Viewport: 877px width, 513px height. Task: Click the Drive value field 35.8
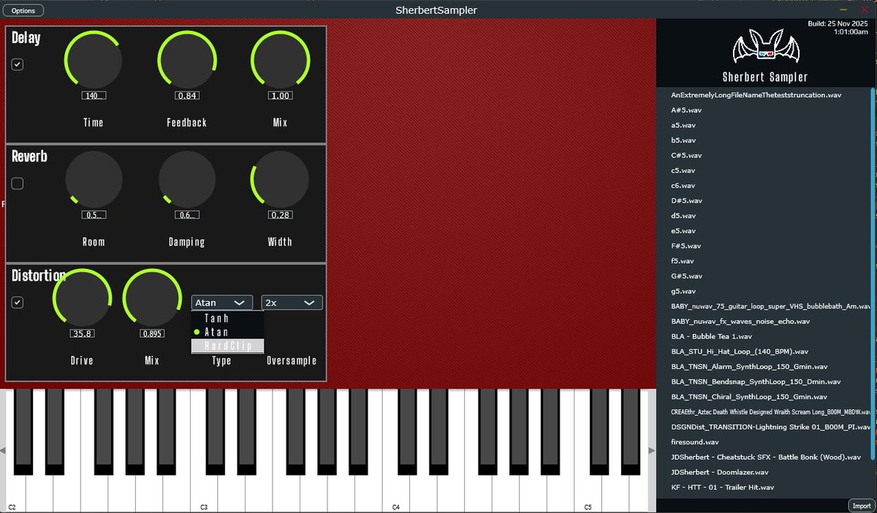pyautogui.click(x=82, y=334)
